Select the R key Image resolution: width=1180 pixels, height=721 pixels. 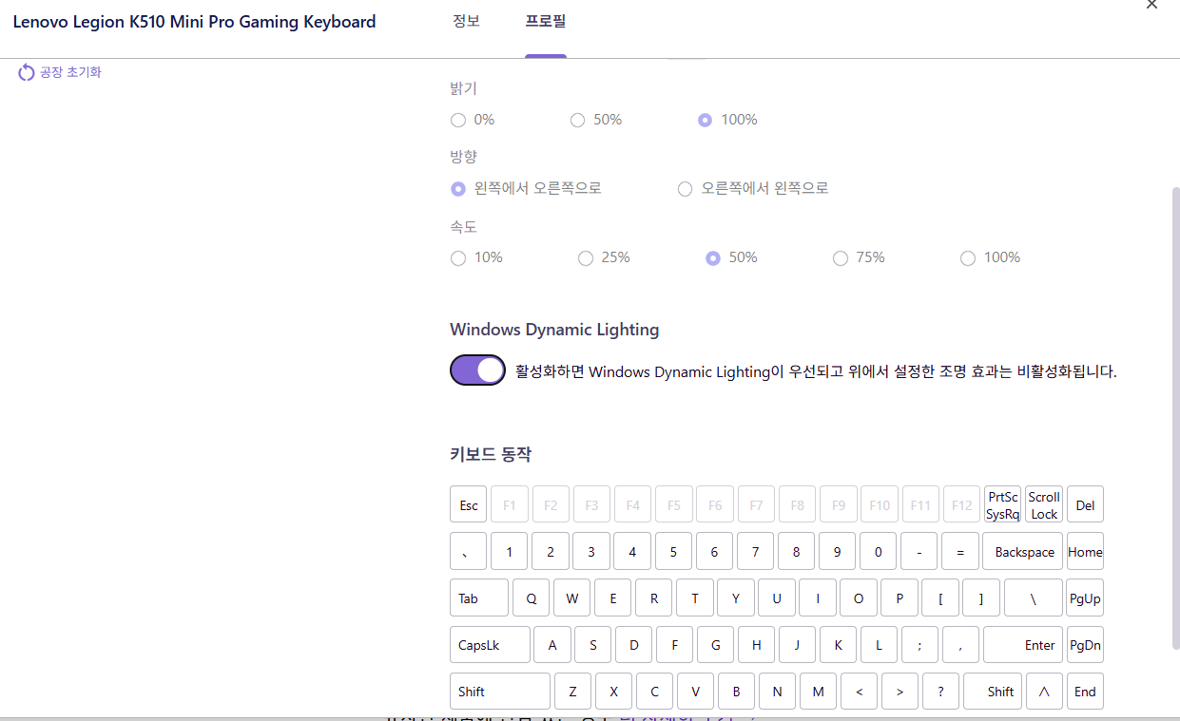coord(653,598)
